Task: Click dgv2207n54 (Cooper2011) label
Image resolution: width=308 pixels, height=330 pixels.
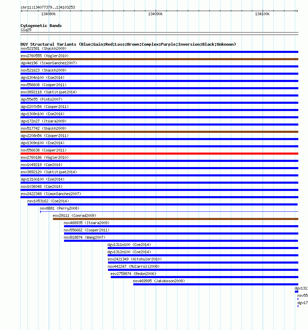Action: click(45, 107)
